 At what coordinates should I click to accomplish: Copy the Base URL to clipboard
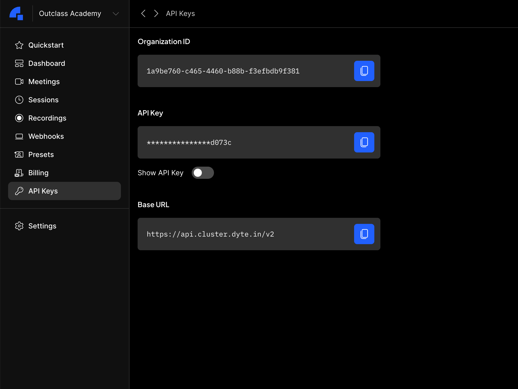[x=364, y=234]
